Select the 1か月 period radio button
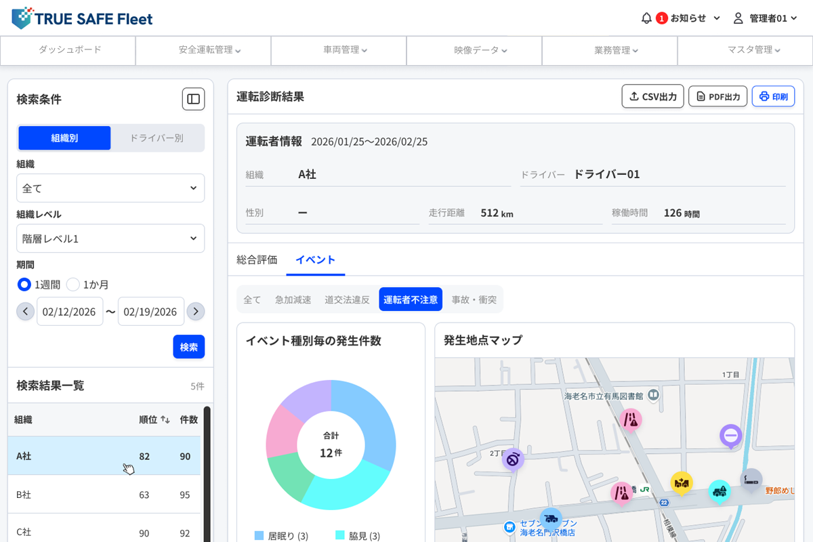The width and height of the screenshot is (813, 542). coord(73,285)
